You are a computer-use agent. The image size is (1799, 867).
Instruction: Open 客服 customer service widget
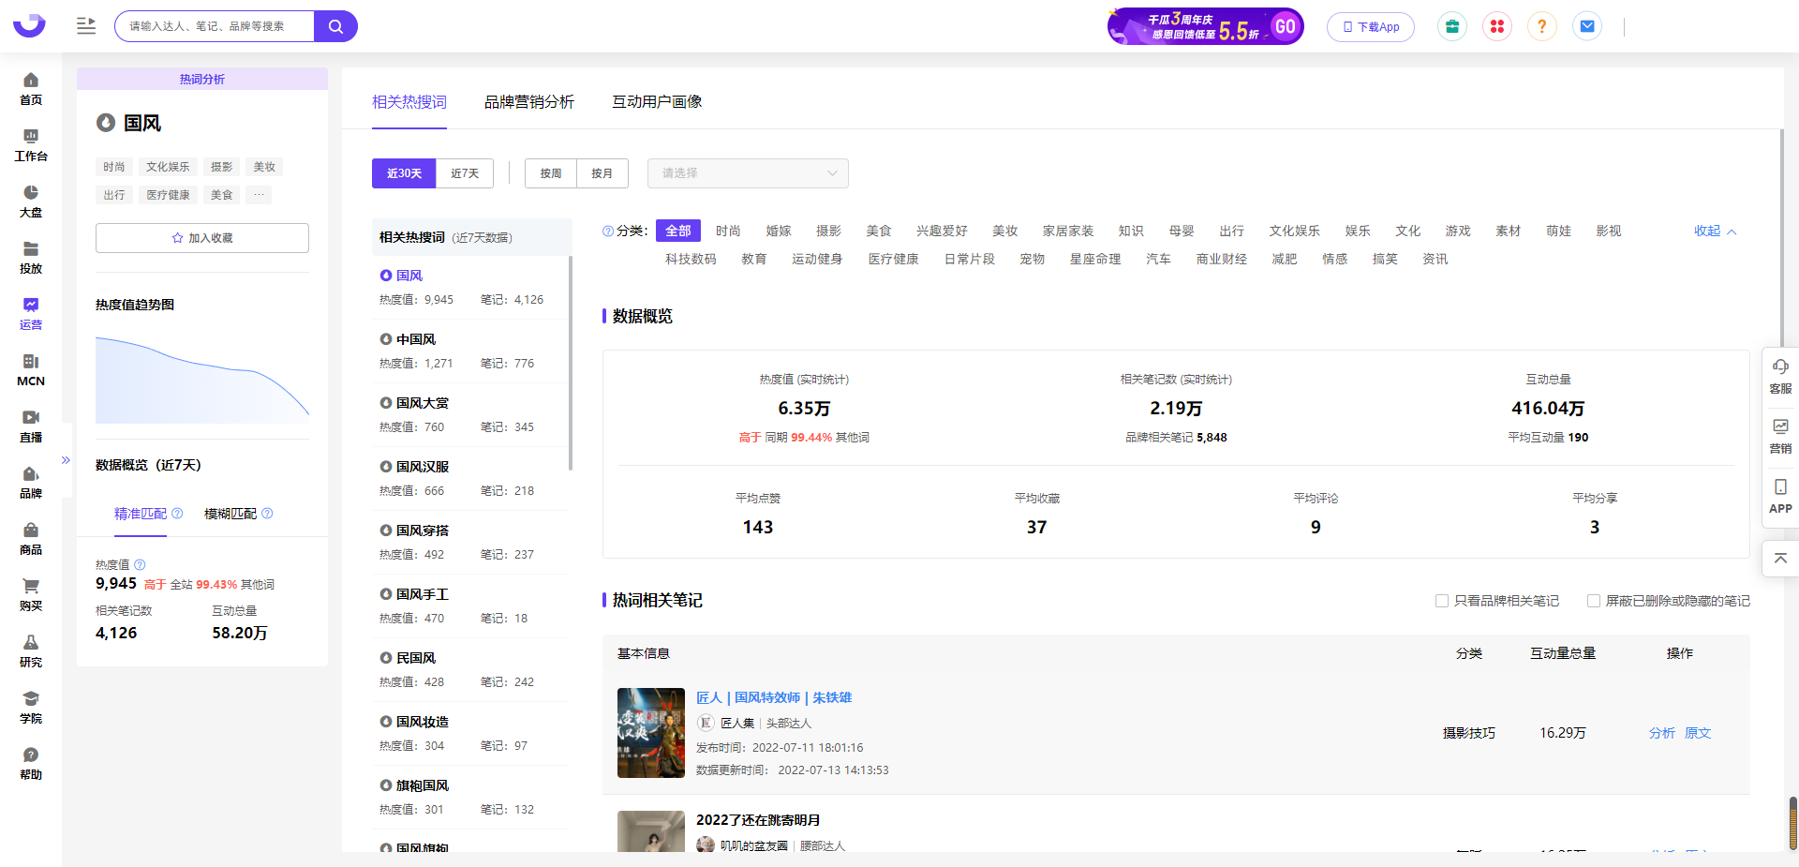[1779, 376]
